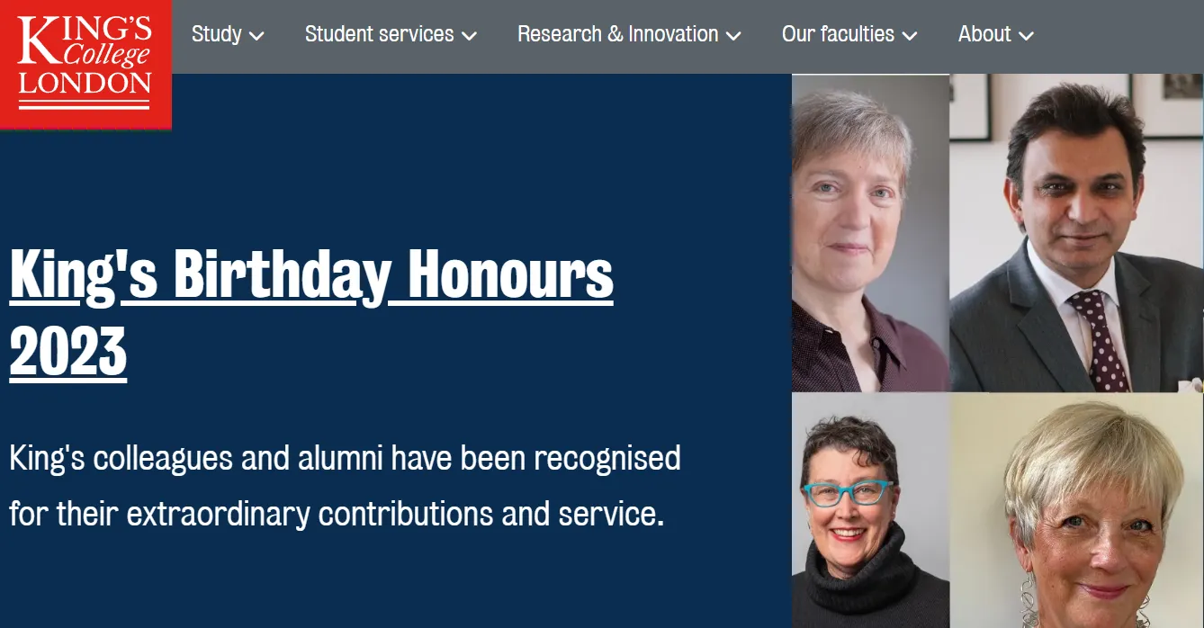Open photo of man in polka-dot tie
The width and height of the screenshot is (1204, 628).
[1076, 232]
